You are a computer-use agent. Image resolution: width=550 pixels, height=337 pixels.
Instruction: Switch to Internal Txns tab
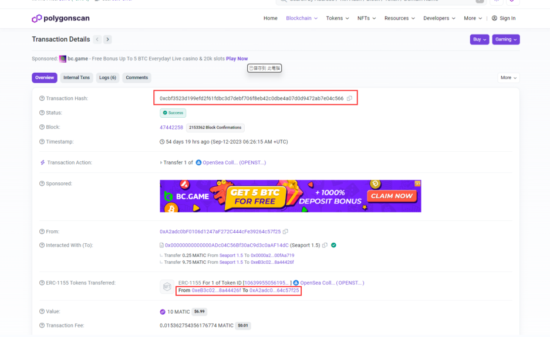tap(76, 78)
